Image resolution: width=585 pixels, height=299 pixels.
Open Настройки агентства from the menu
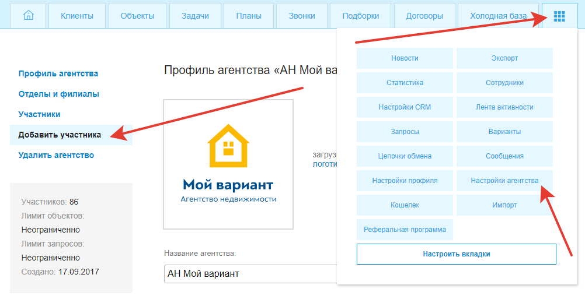click(x=504, y=181)
